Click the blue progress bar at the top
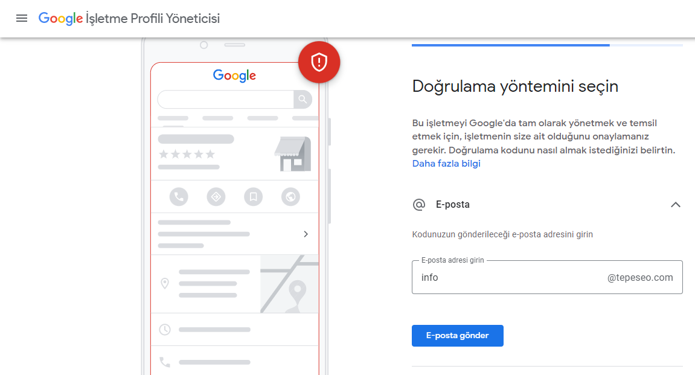695x375 pixels. tap(510, 44)
